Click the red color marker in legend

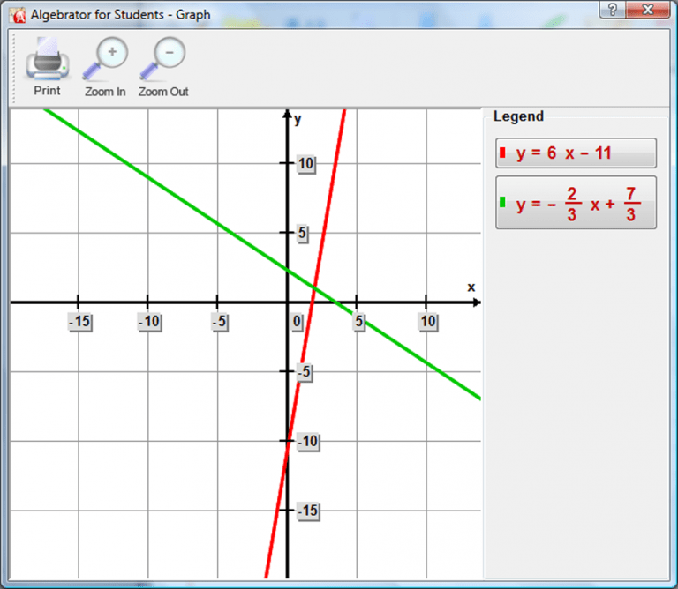502,153
